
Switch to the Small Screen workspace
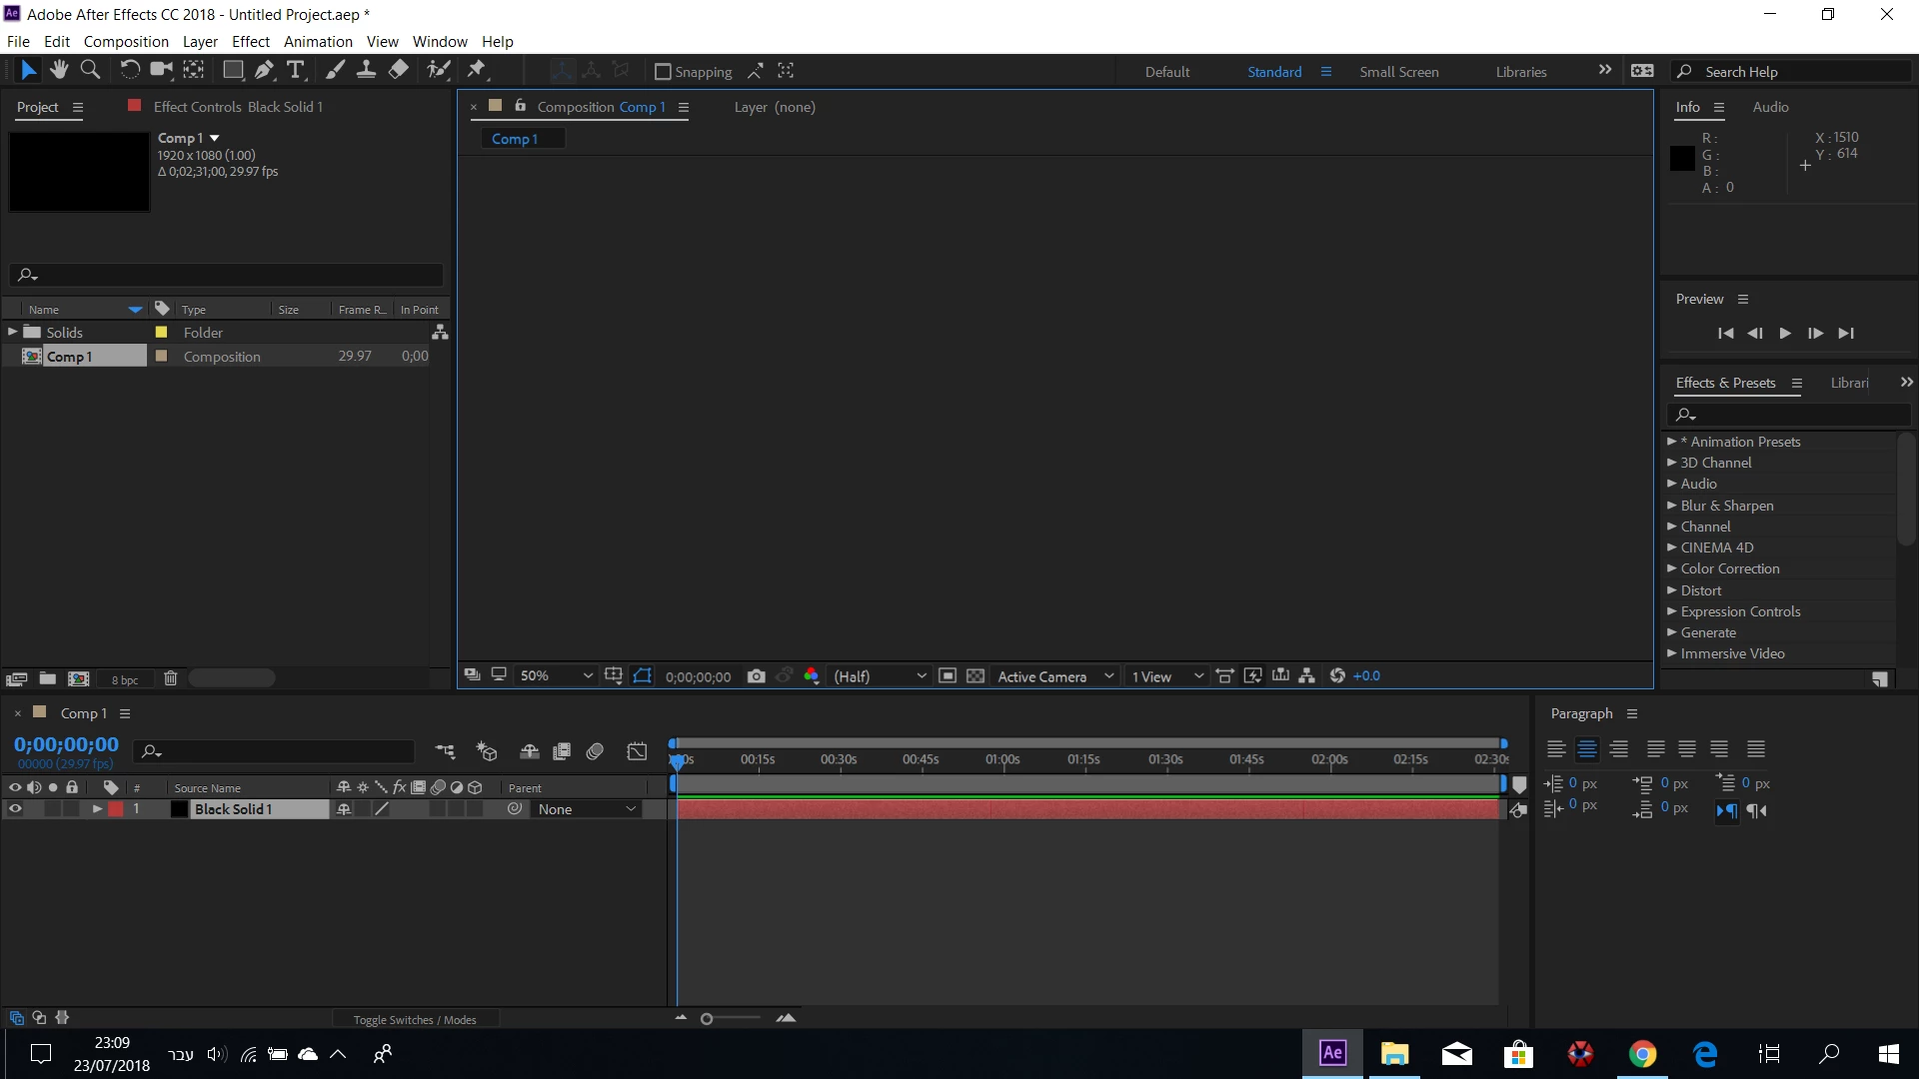click(x=1398, y=72)
